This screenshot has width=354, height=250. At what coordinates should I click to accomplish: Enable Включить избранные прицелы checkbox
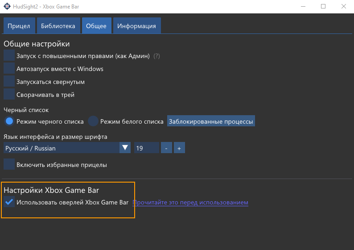pos(9,164)
